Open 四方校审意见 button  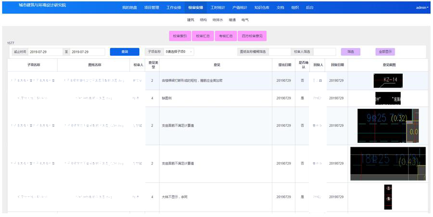coord(252,36)
